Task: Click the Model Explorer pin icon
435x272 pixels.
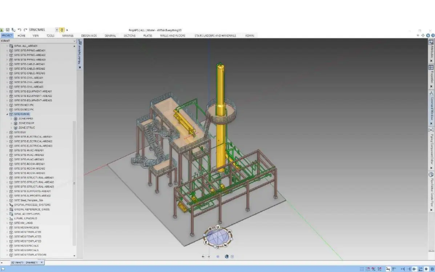Action: pos(80,43)
